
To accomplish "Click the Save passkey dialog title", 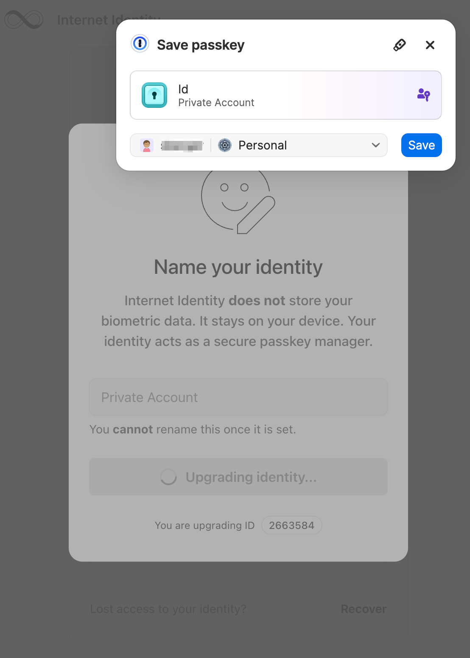I will pos(201,45).
